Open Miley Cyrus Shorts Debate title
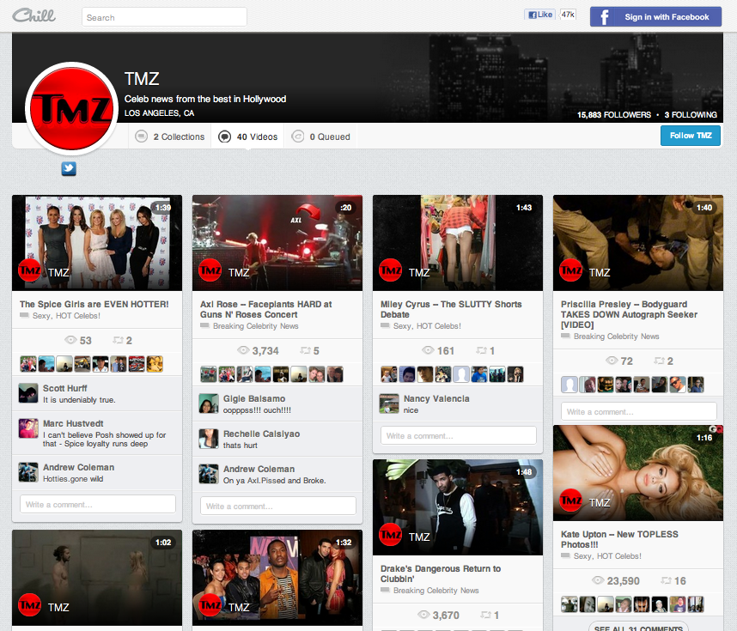Viewport: 737px width, 631px height. 451,309
